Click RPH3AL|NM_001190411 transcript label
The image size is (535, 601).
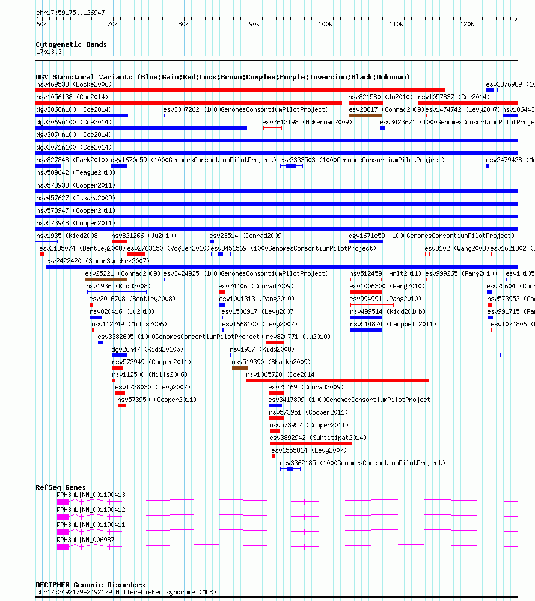point(91,525)
